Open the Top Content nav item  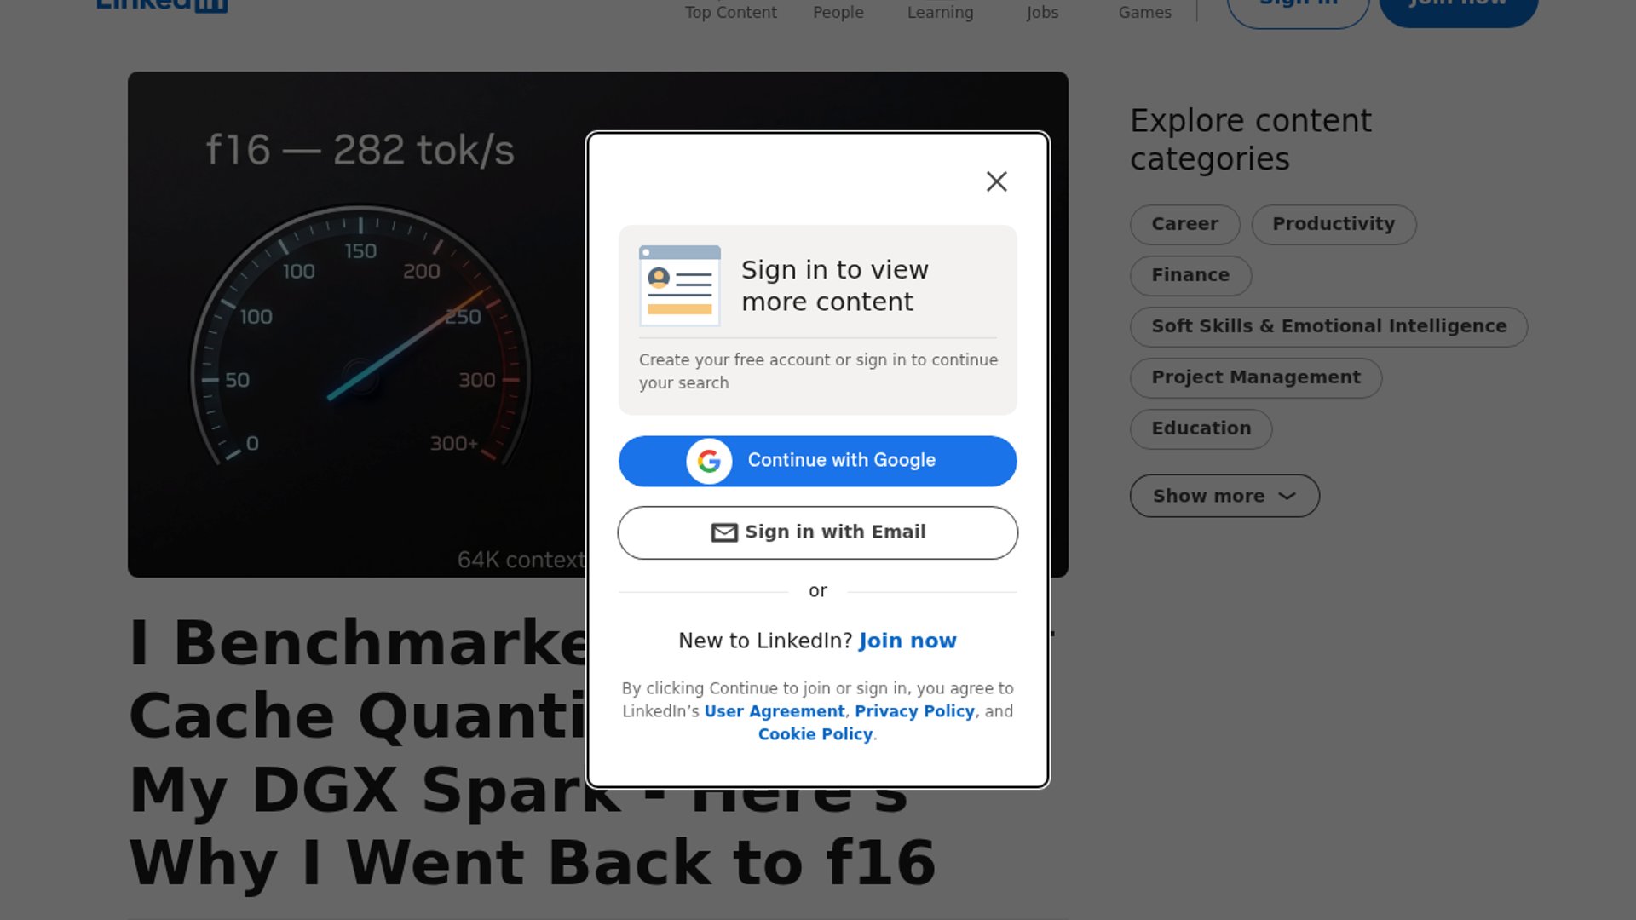point(731,12)
